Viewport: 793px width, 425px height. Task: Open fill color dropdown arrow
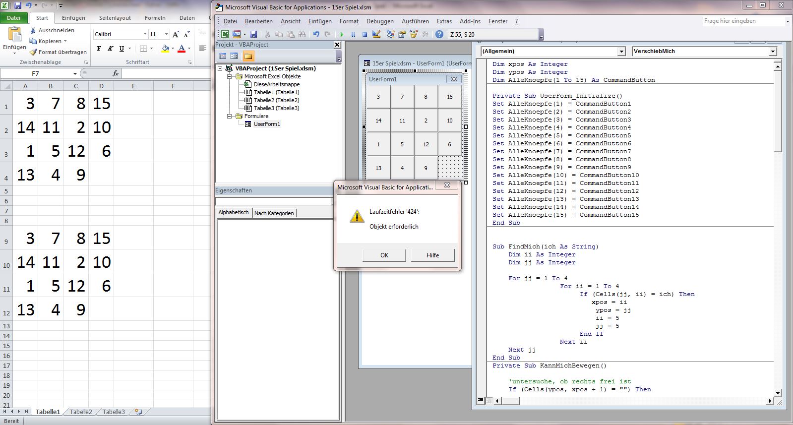pyautogui.click(x=173, y=49)
